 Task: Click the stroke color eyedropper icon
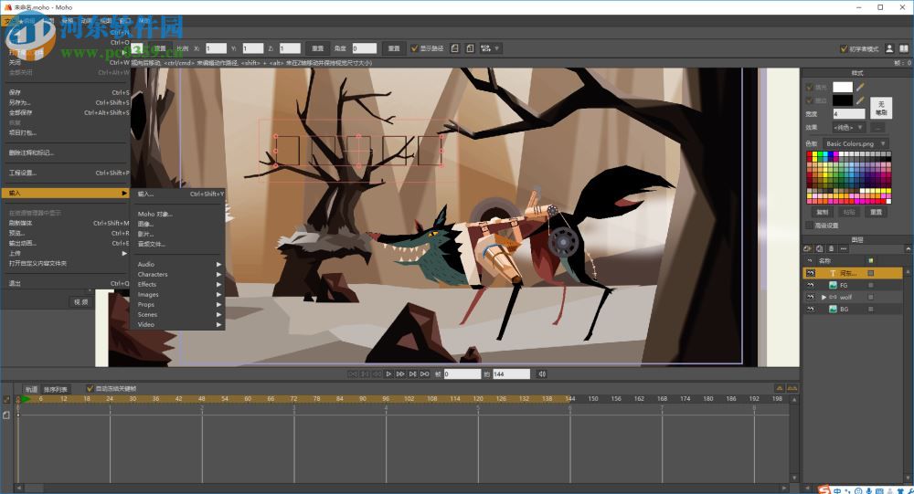click(860, 100)
